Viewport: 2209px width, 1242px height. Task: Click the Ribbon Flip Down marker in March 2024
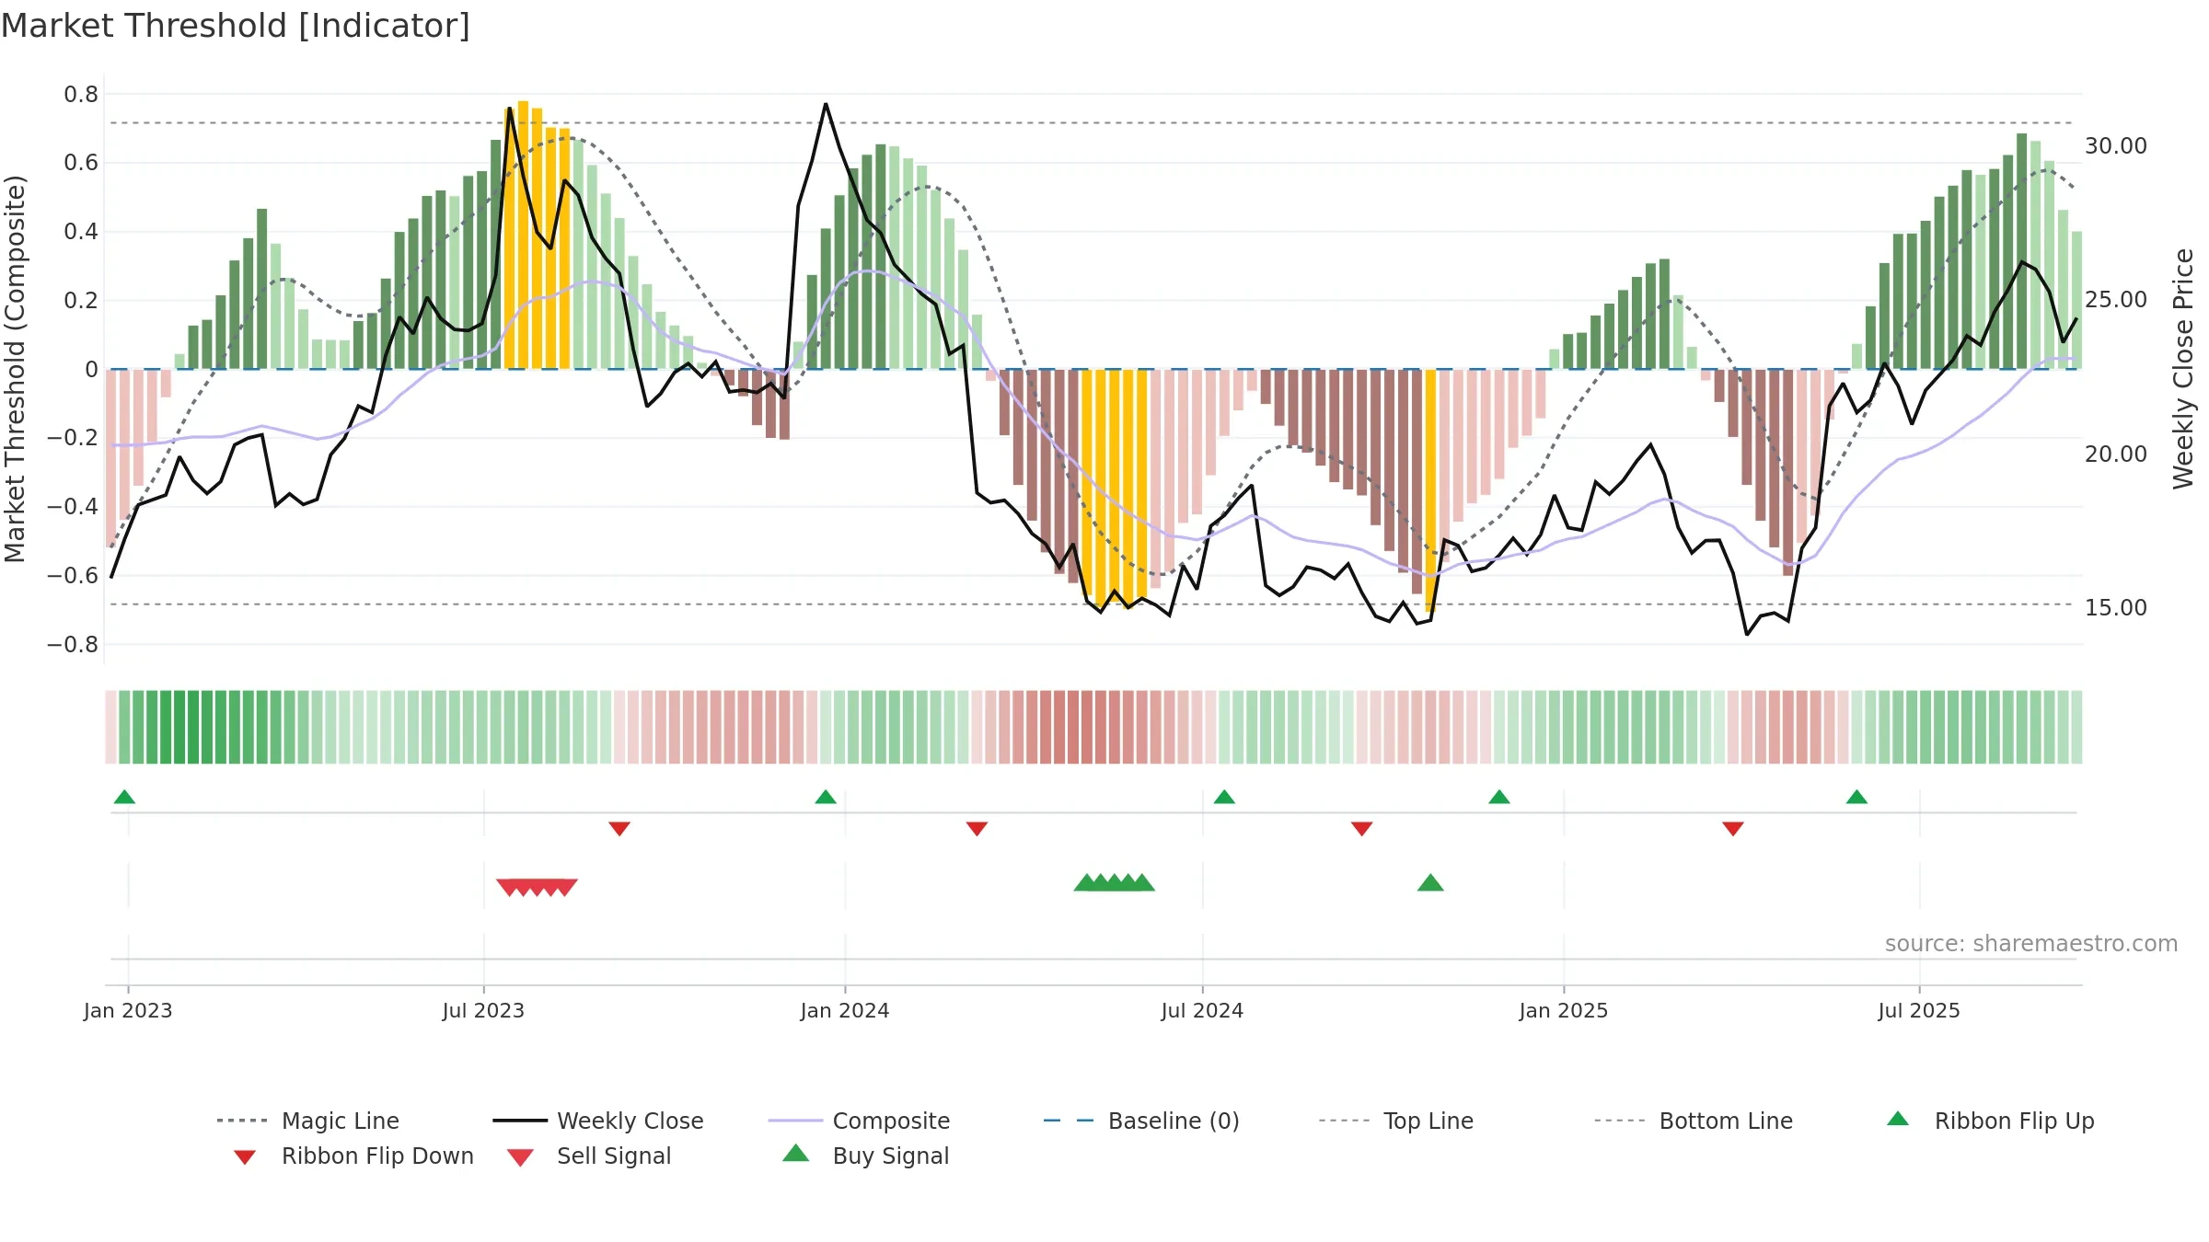click(977, 829)
